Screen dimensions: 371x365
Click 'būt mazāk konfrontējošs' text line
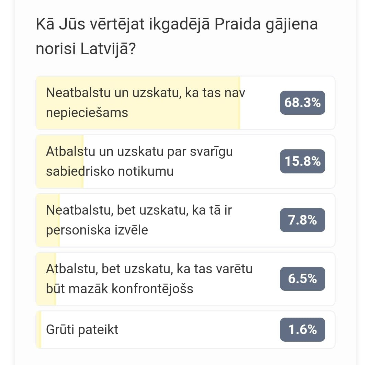tap(120, 289)
